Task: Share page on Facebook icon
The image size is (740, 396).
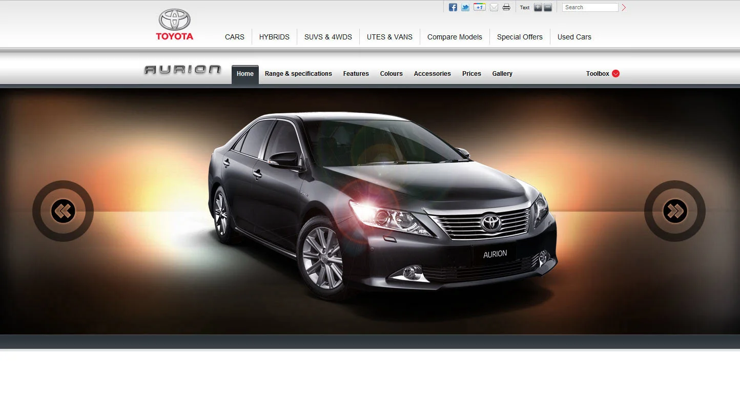Action: pos(453,7)
